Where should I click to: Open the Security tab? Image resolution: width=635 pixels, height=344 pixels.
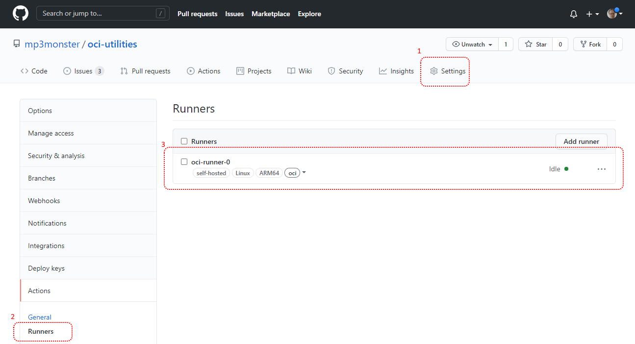(345, 71)
